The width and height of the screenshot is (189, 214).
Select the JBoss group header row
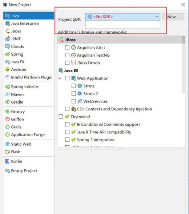click(120, 40)
